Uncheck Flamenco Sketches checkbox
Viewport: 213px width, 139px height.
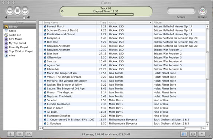(45, 116)
